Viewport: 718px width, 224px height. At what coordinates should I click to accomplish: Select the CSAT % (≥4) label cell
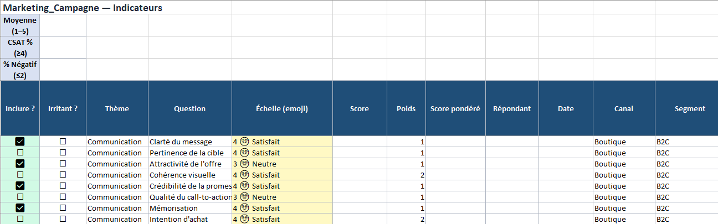[x=20, y=48]
